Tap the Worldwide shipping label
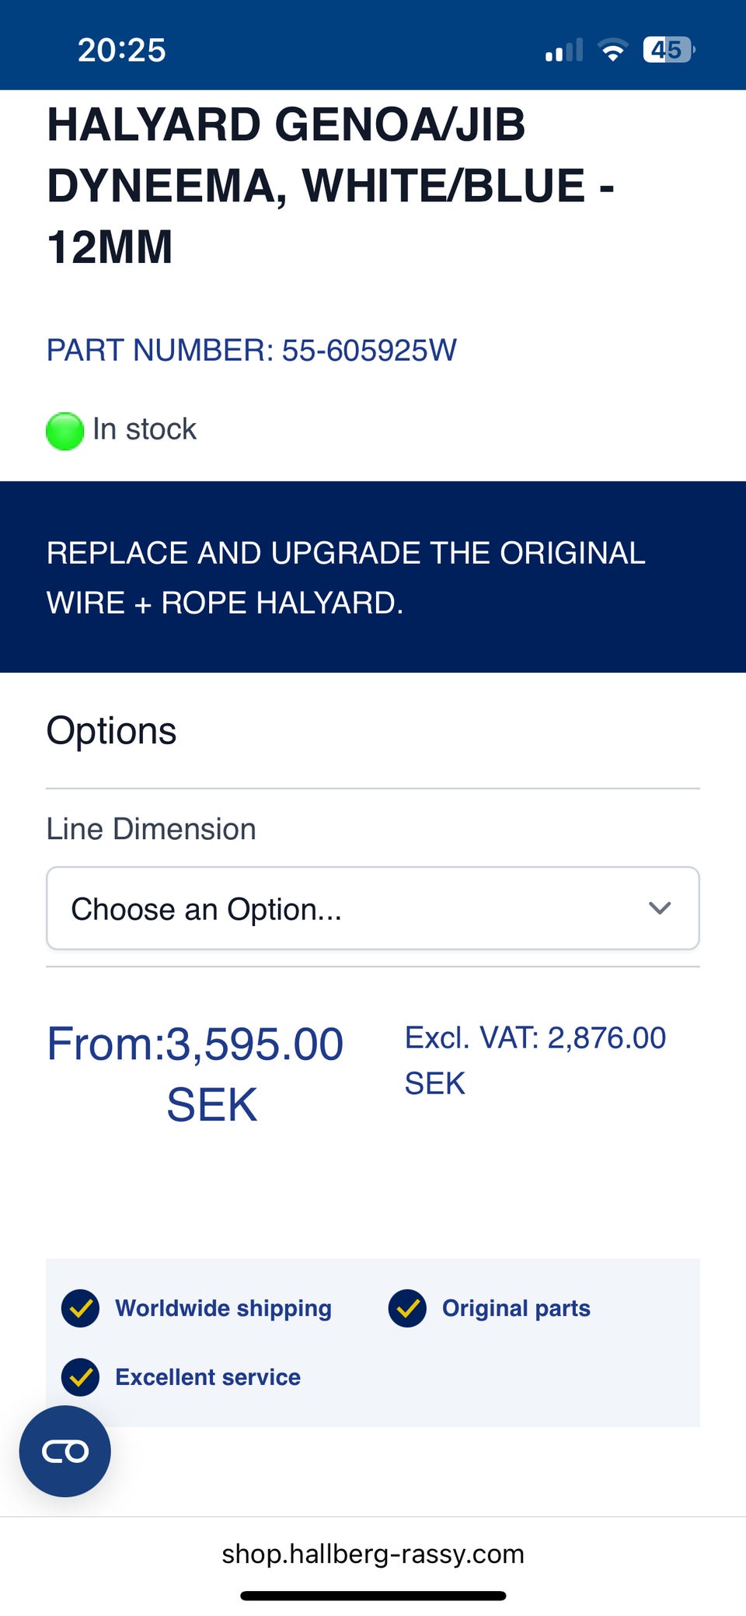 223,1308
